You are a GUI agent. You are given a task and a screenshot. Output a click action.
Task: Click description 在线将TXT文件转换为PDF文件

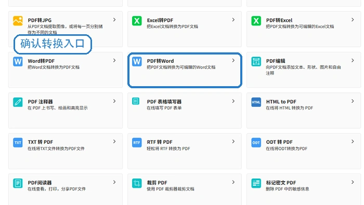coord(56,148)
